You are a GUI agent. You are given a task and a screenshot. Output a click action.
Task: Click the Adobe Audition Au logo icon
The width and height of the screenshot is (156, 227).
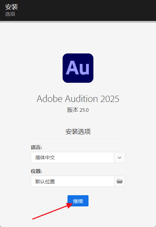[x=78, y=68]
